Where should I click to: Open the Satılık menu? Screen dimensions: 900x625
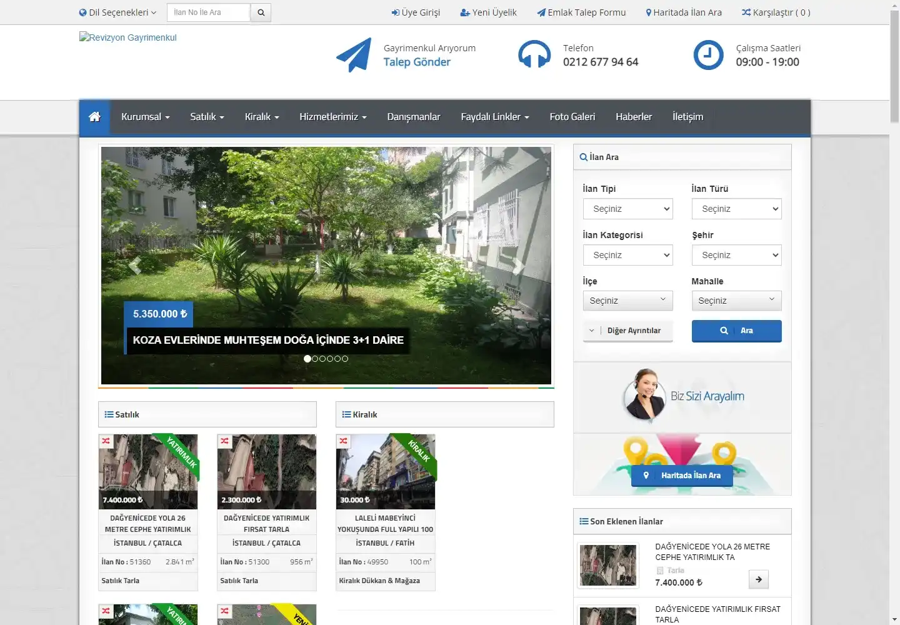point(207,117)
